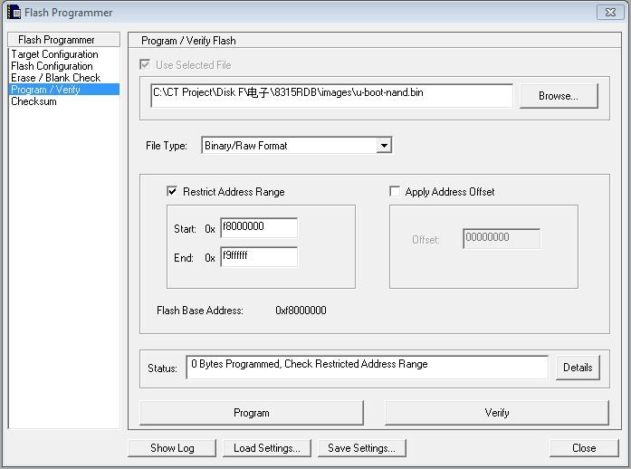Click the Status message text field
This screenshot has height=469, width=631.
[x=367, y=368]
